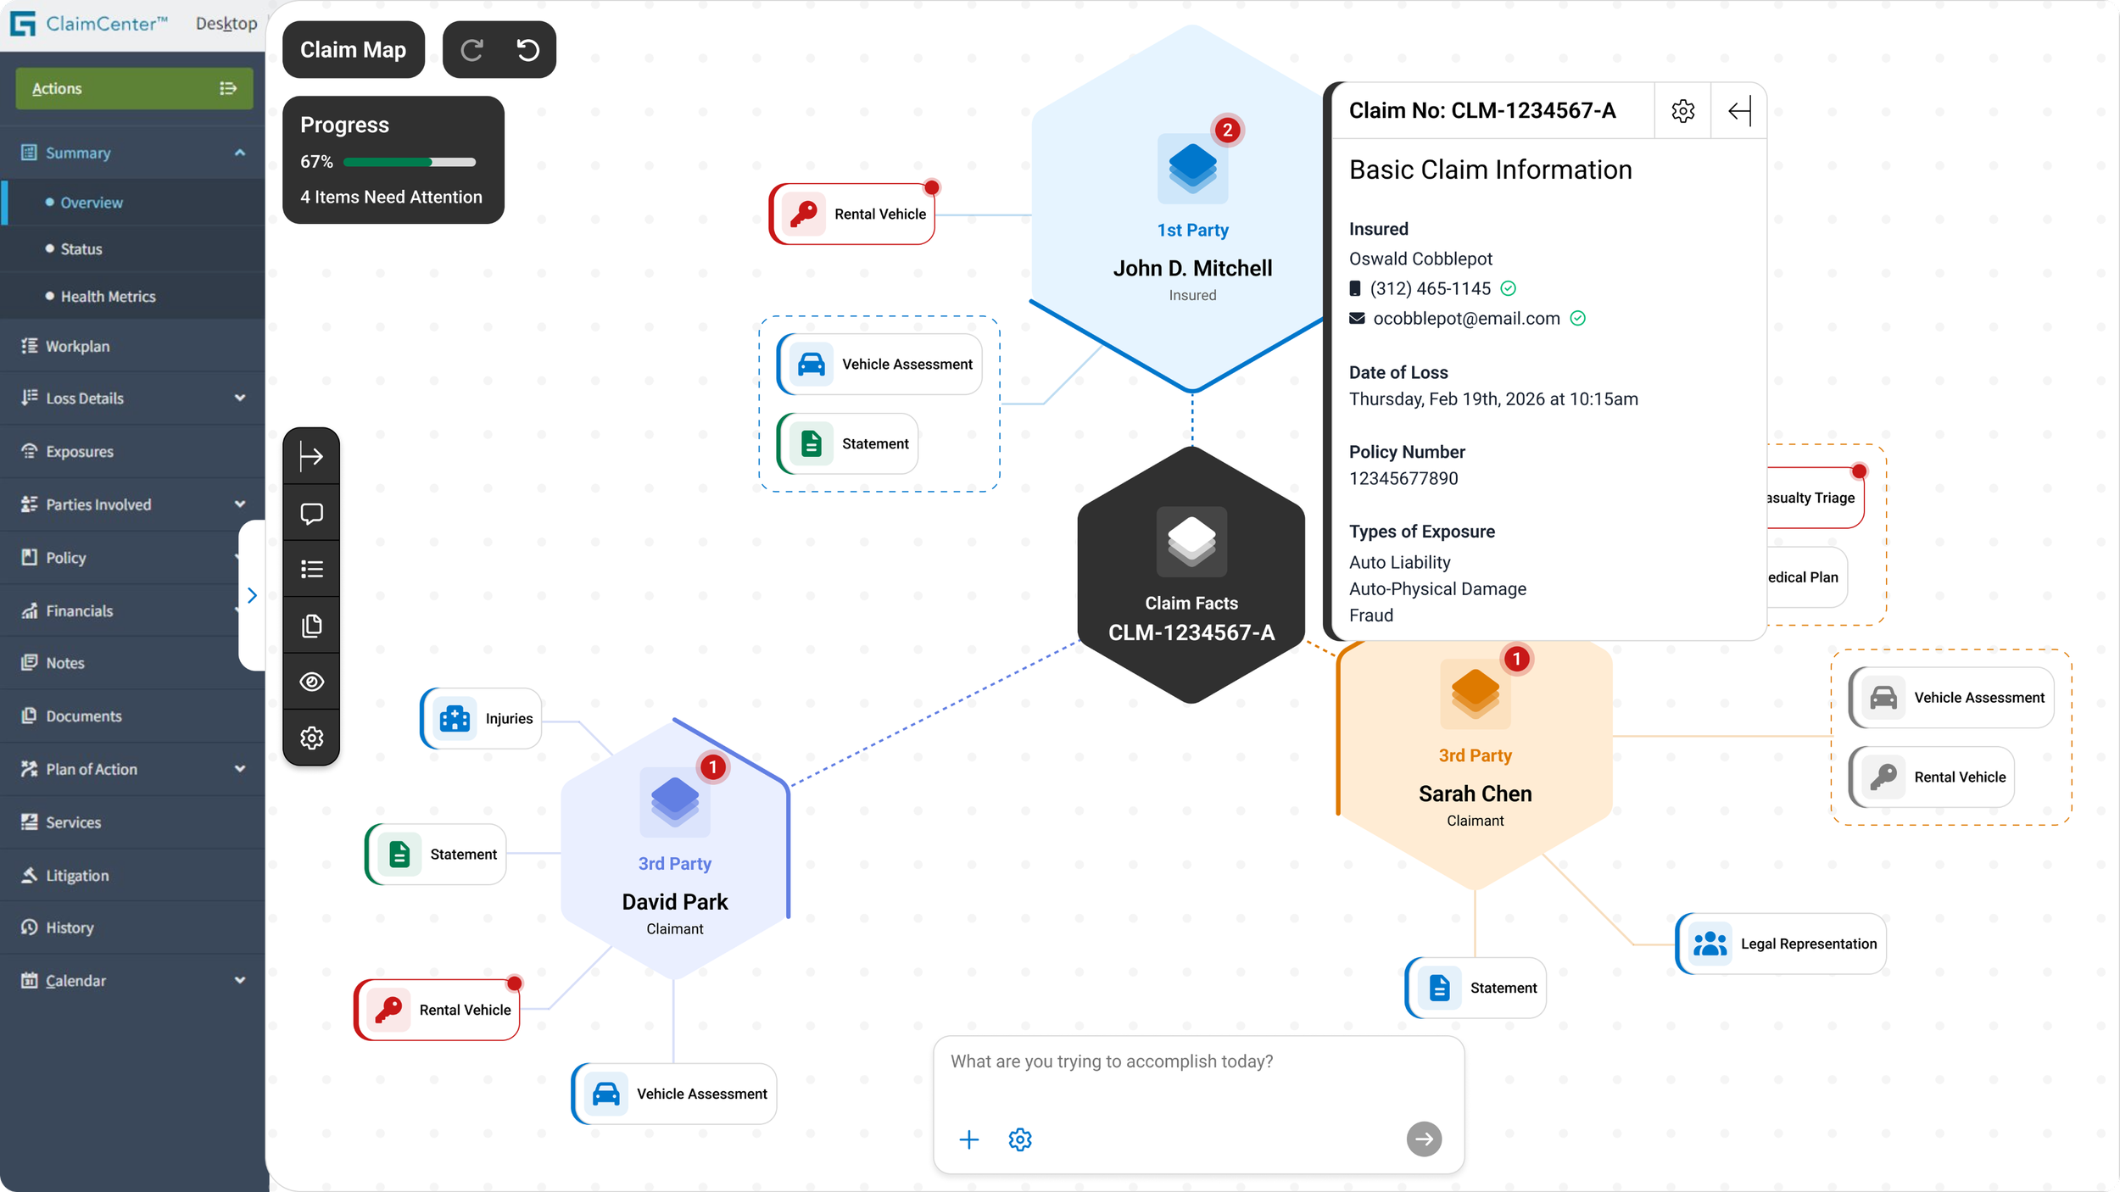Send the prompt with arrow button
This screenshot has width=2120, height=1192.
click(x=1424, y=1139)
